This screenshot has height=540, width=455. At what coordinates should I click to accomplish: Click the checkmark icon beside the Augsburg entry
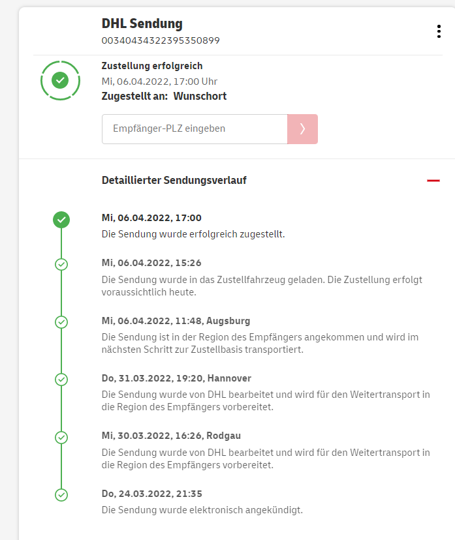coord(61,322)
